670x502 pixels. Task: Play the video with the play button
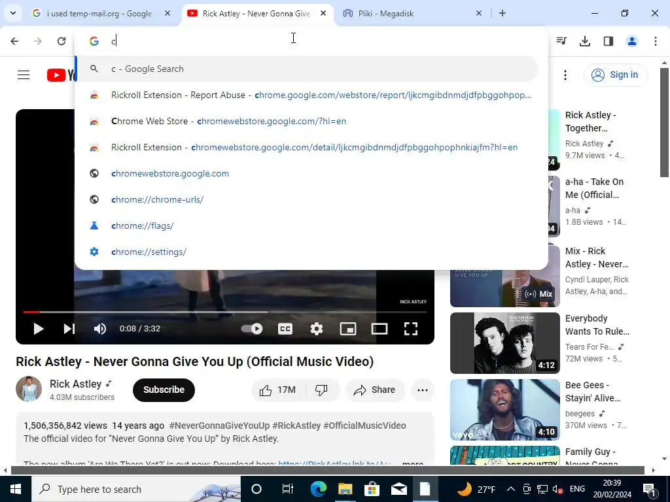coord(39,329)
